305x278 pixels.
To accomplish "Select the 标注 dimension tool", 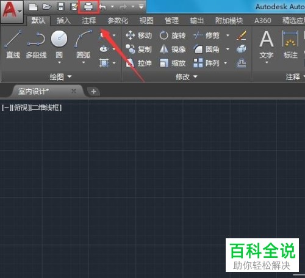I will 290,45.
